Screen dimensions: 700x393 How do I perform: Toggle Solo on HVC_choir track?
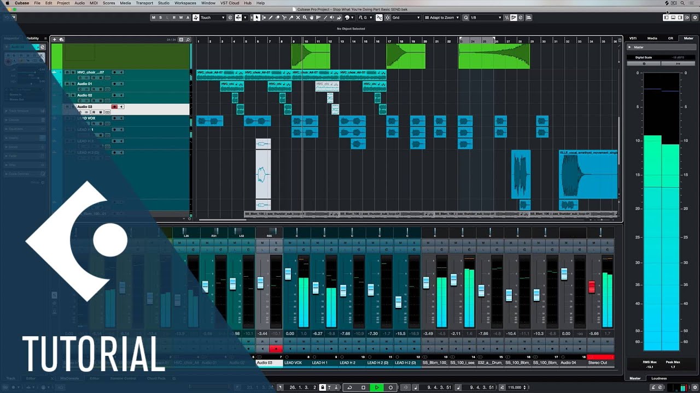pyautogui.click(x=73, y=72)
